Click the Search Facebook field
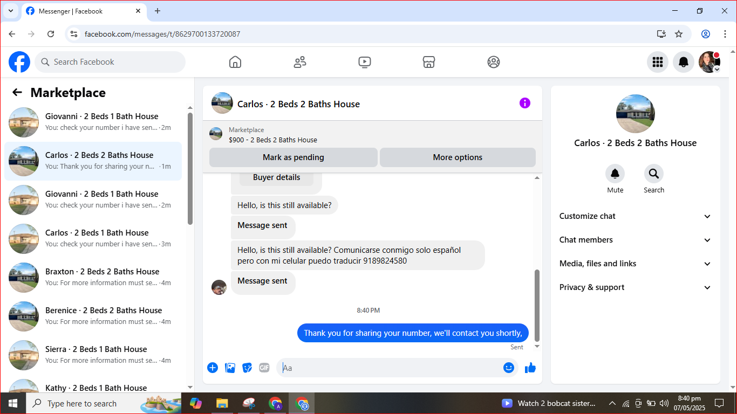737x414 pixels. [x=110, y=62]
